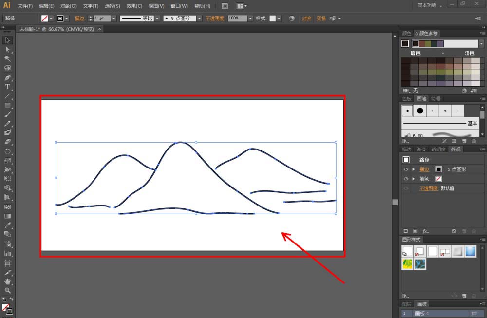The width and height of the screenshot is (487, 318).
Task: Select the blue gradient graphic style thumbnail
Action: click(470, 251)
